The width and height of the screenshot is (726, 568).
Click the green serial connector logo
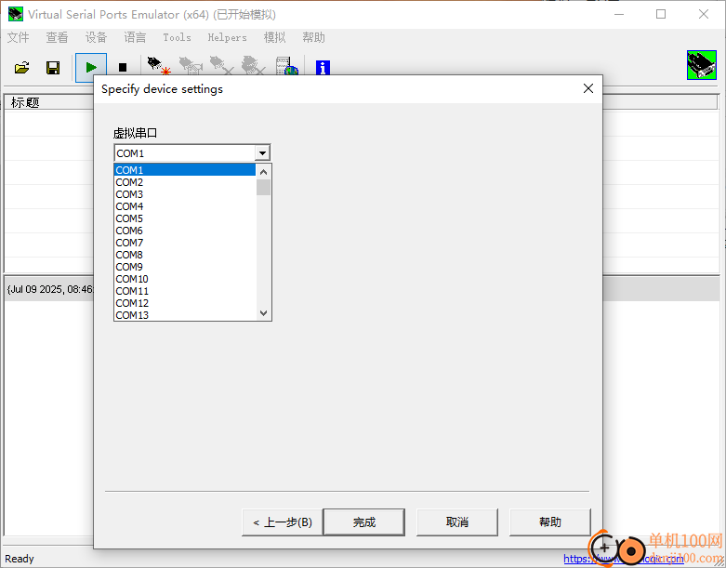(702, 65)
